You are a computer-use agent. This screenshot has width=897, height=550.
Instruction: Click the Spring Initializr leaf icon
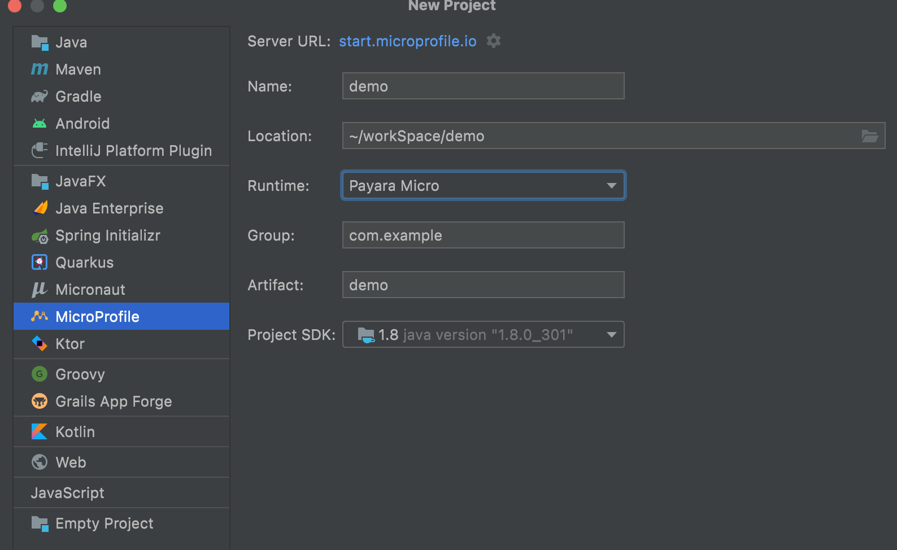(40, 236)
